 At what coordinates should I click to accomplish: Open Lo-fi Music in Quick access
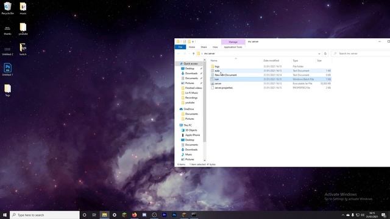[190, 93]
